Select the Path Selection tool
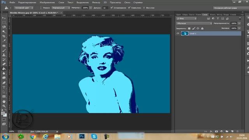 4,92
